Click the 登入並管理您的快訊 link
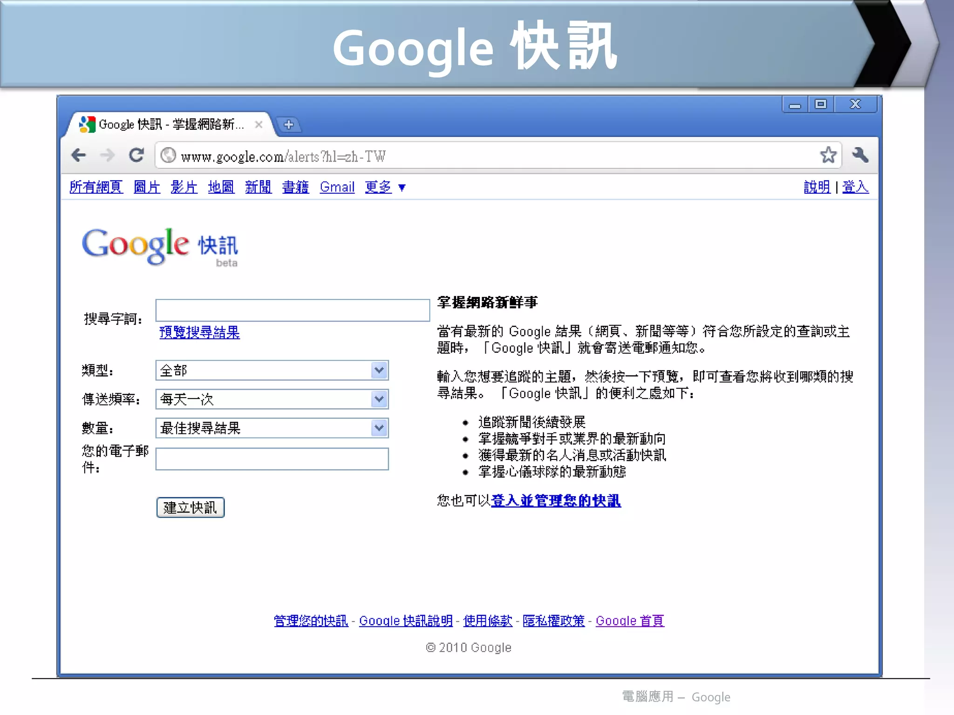Screen dimensions: 954x715 (556, 501)
